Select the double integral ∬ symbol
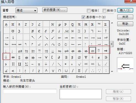Viewport: 136px width, 103px height. 79,71
